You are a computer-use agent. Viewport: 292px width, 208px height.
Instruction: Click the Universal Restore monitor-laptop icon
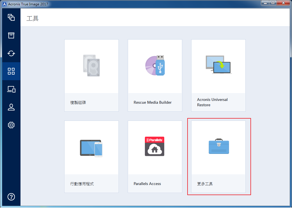pos(219,65)
